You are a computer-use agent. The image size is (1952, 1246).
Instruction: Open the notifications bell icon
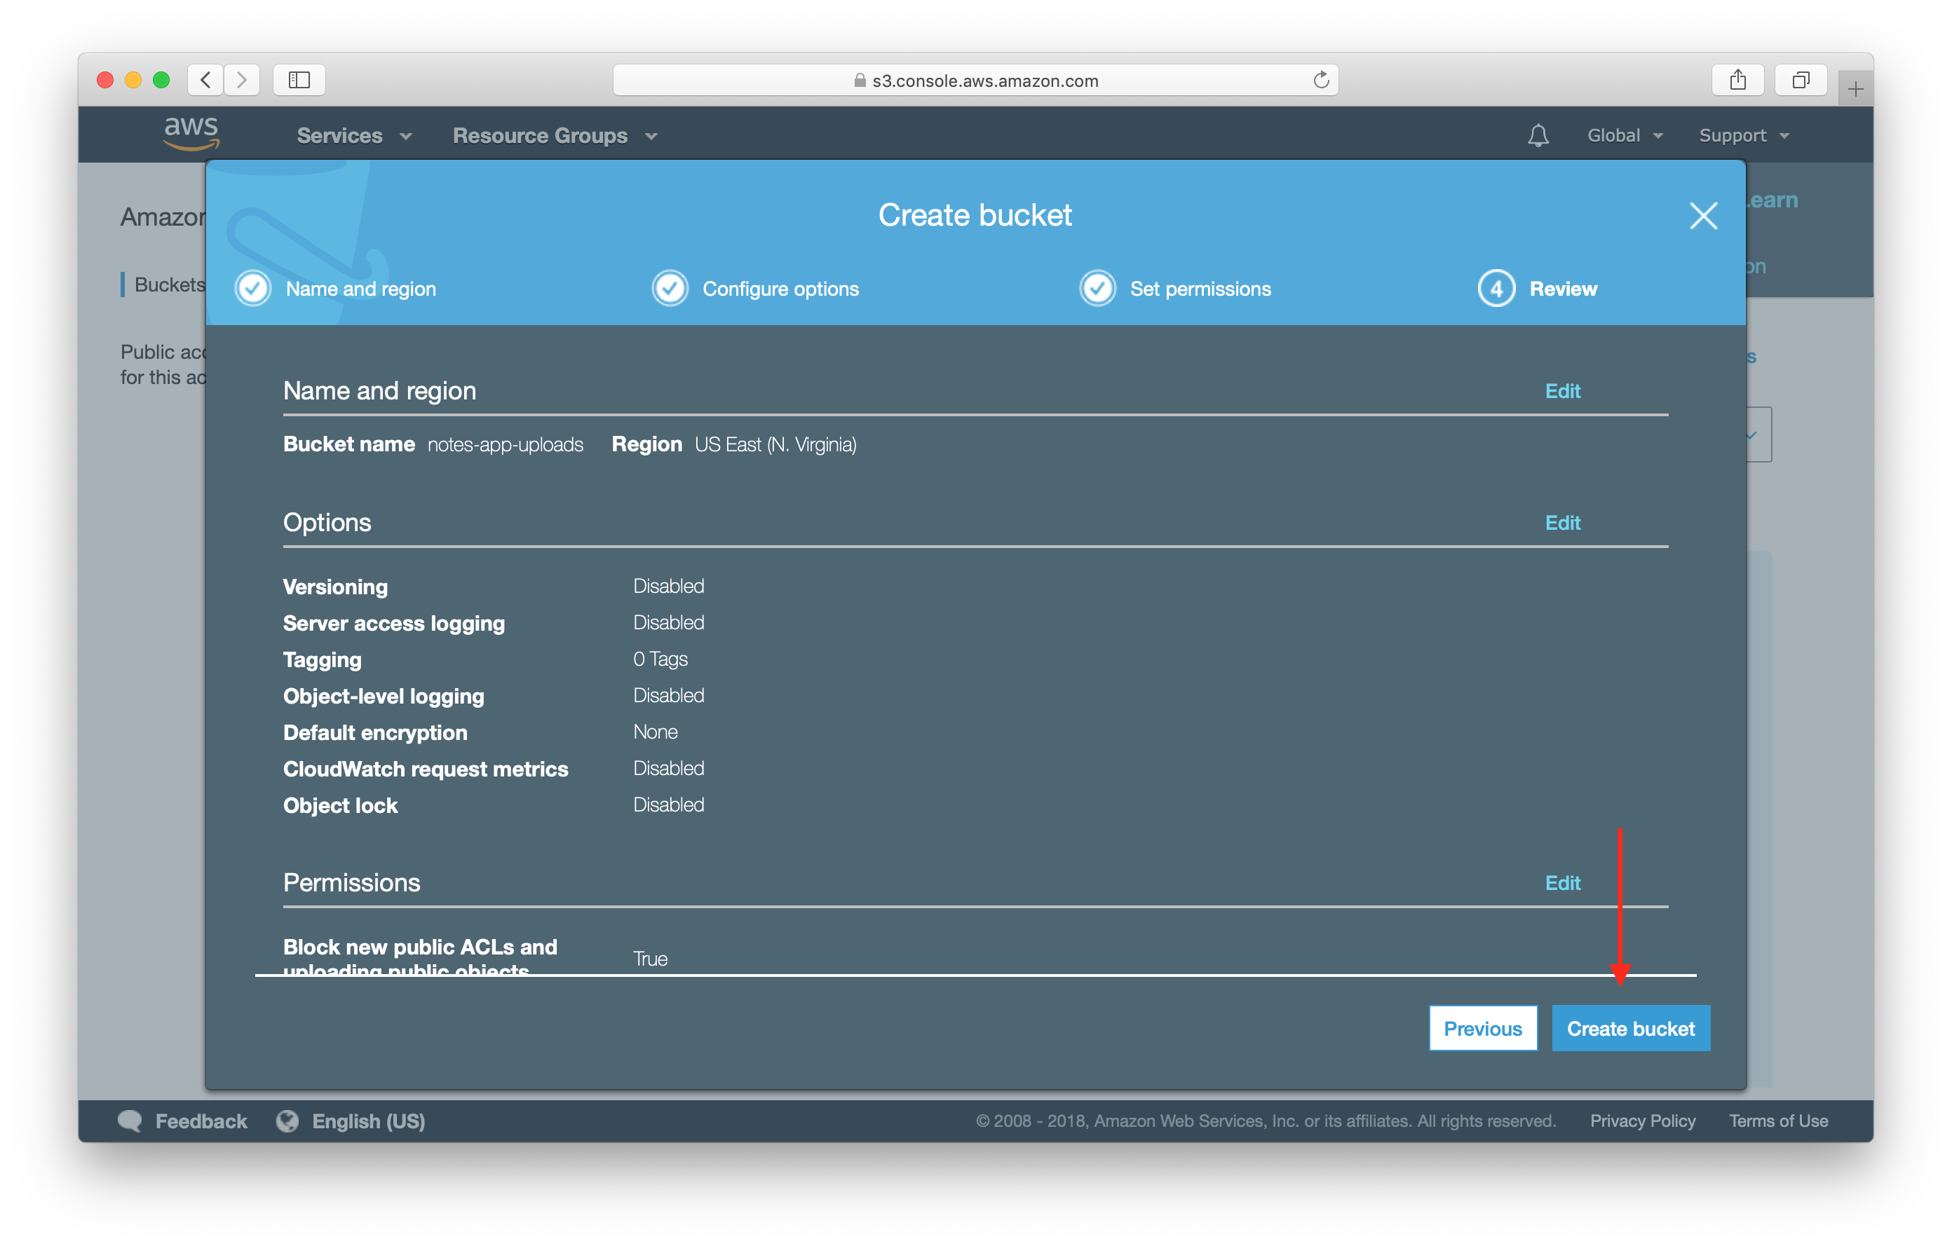coord(1538,135)
